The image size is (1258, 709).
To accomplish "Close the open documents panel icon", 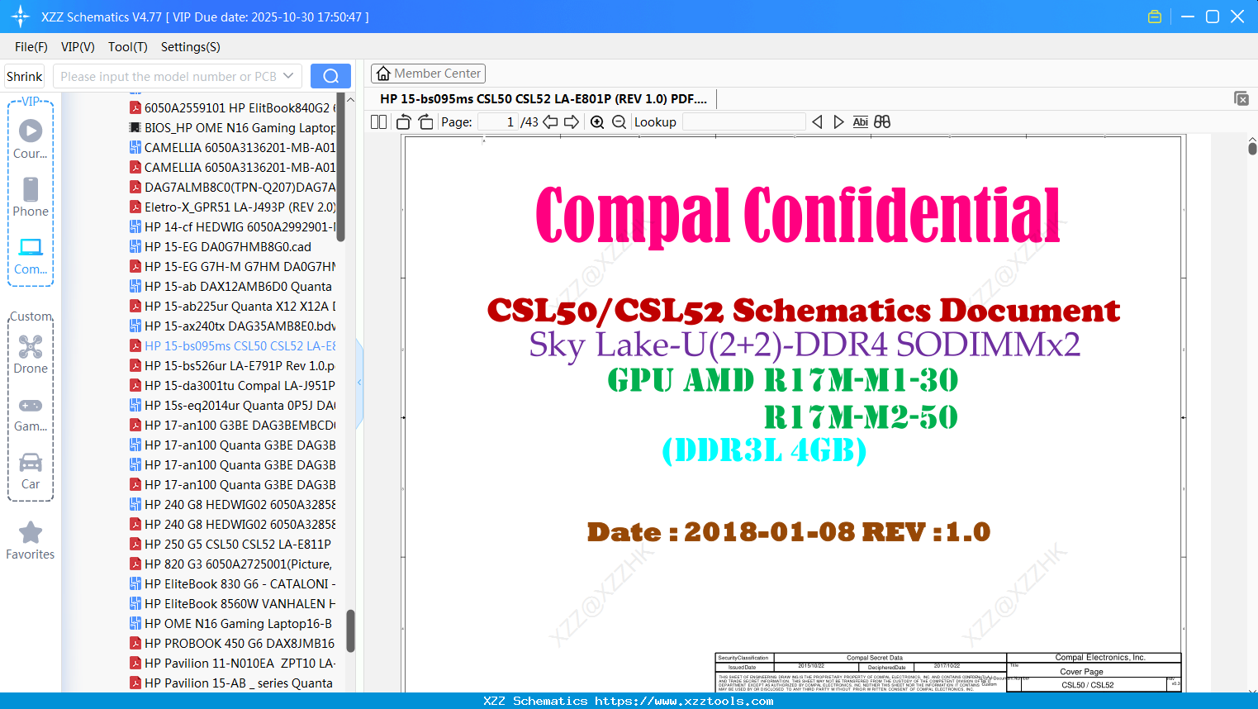I will point(1241,98).
